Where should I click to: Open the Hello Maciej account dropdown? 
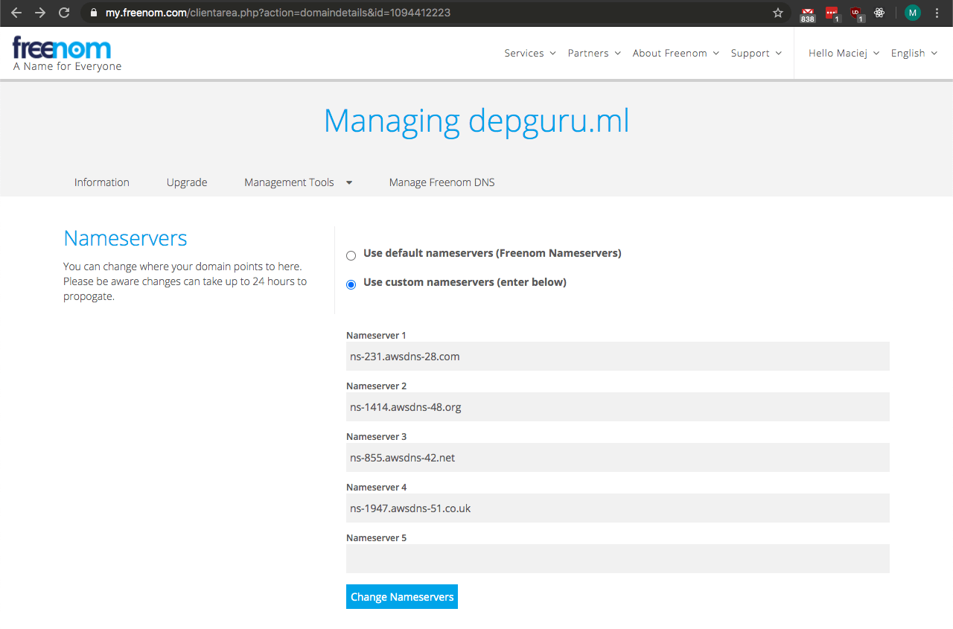[844, 53]
